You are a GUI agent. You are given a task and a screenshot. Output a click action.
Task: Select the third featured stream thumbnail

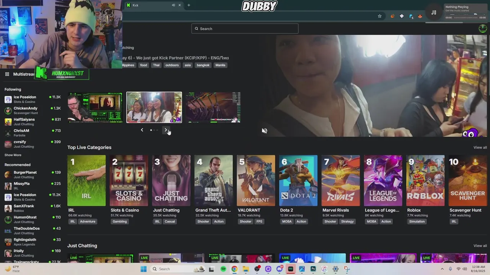click(x=213, y=107)
